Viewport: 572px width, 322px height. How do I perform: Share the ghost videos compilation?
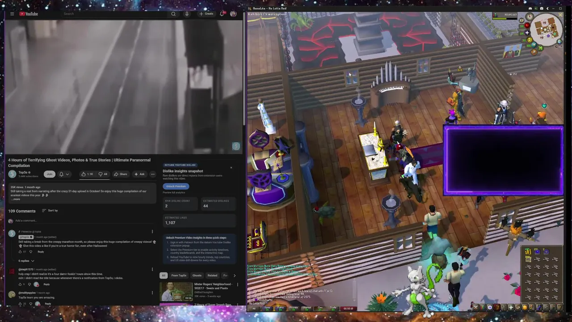[121, 174]
